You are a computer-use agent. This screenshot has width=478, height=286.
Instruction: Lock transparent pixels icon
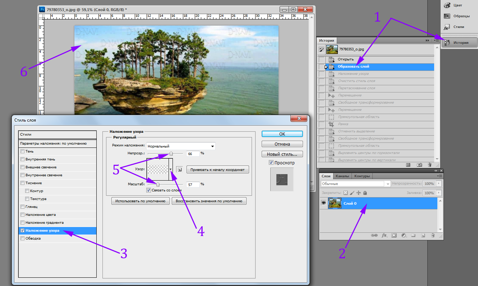346,193
